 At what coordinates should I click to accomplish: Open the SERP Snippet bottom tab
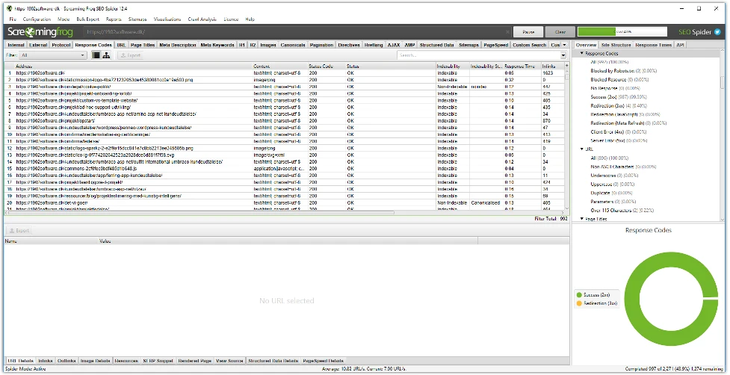[158, 361]
